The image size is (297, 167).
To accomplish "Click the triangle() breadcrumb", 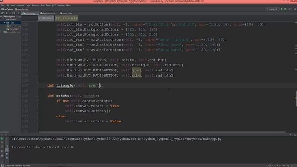I will (x=66, y=18).
